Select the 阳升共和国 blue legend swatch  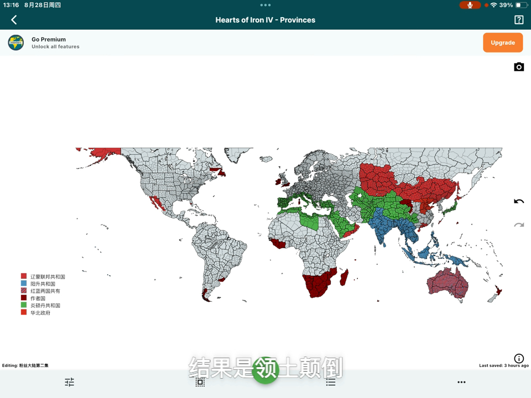(24, 283)
